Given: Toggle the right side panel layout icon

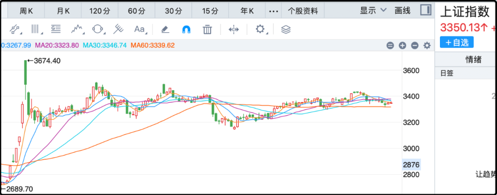Looking at the screenshot, I should [x=426, y=10].
